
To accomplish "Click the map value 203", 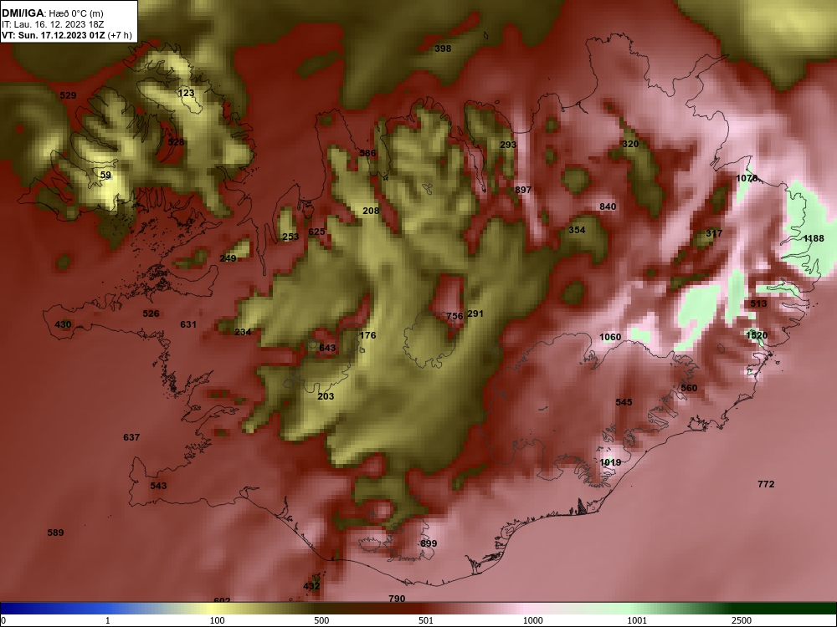I will coord(326,396).
